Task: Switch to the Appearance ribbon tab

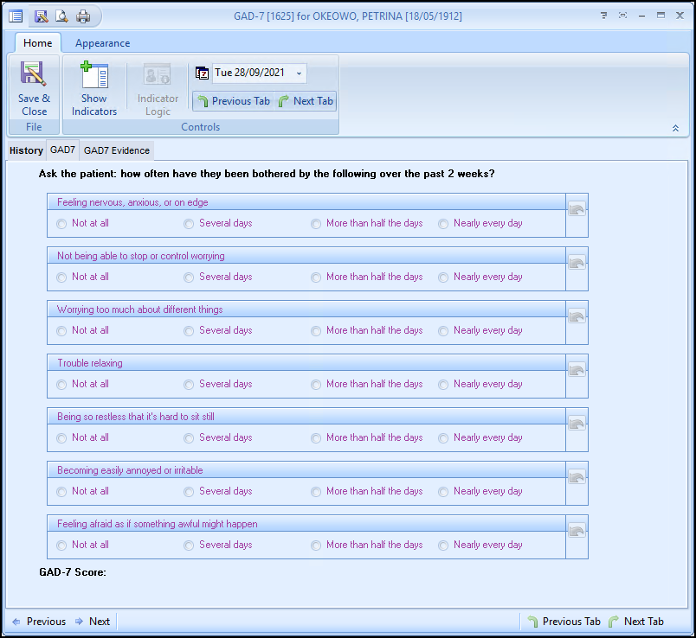Action: coord(102,43)
